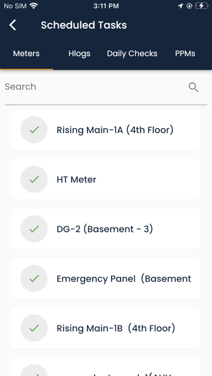The height and width of the screenshot is (376, 212).
Task: Toggle the DG-2 checkmark circle
Action: click(x=34, y=229)
